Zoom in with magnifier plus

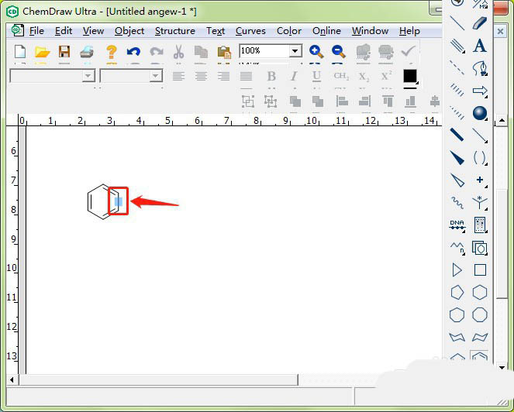[x=316, y=52]
